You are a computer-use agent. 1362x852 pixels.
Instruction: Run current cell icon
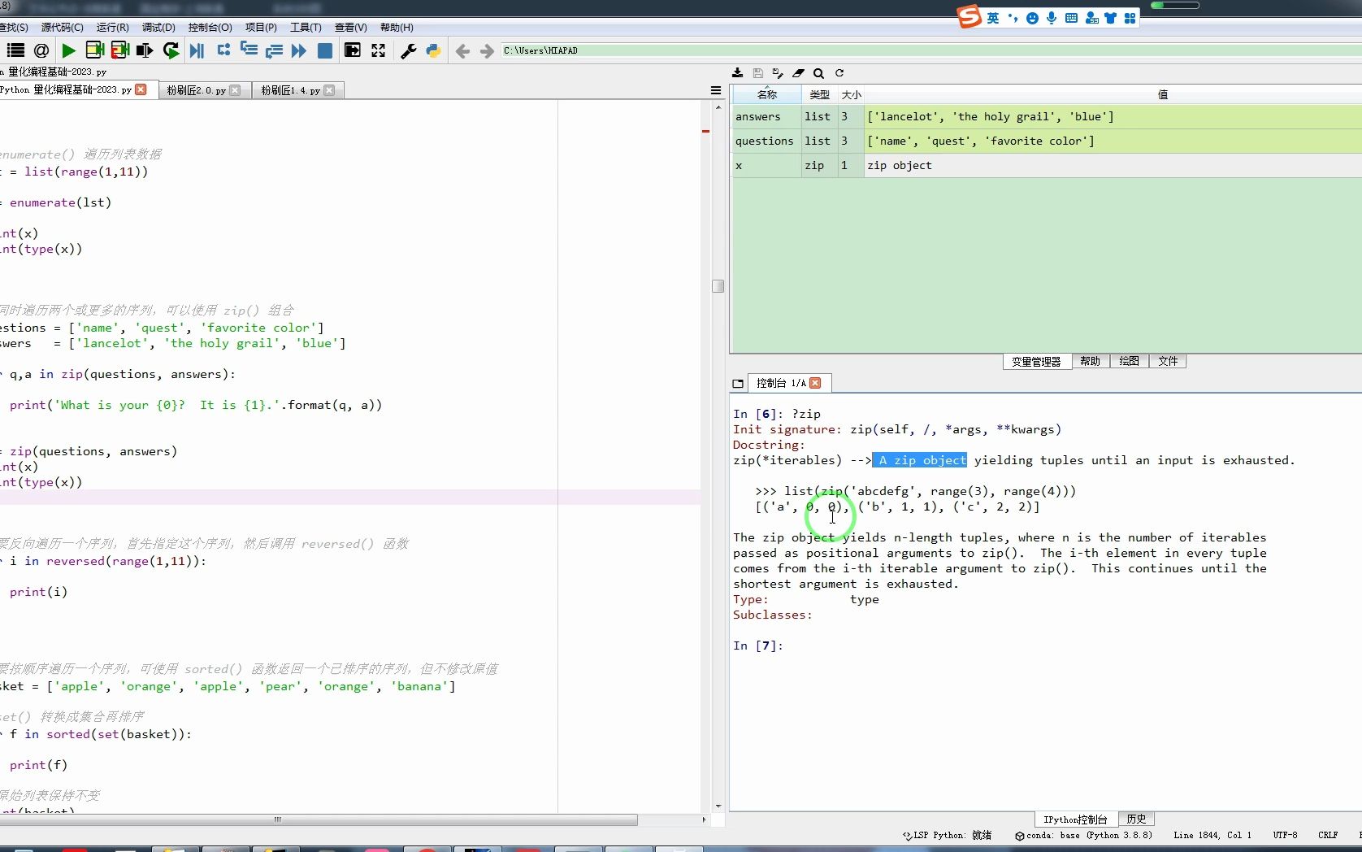tap(94, 50)
